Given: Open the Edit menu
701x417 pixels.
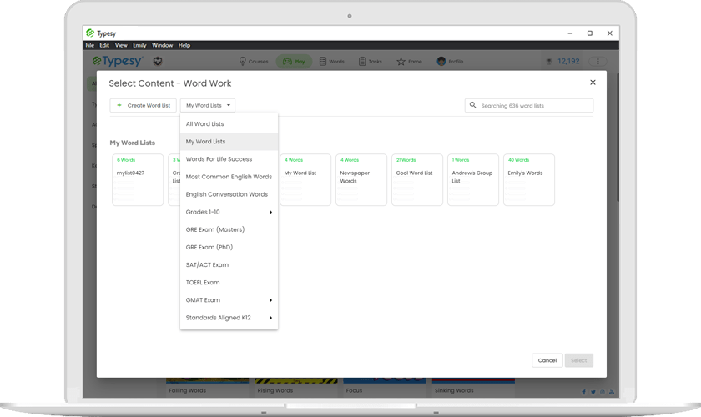Looking at the screenshot, I should pyautogui.click(x=104, y=45).
